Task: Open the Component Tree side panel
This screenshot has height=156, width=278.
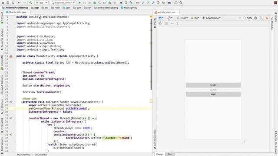Action: (155, 140)
